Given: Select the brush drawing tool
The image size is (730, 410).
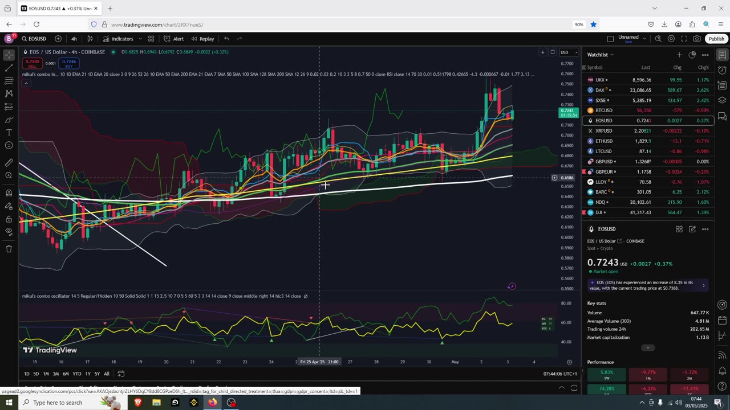Looking at the screenshot, I should [x=9, y=120].
